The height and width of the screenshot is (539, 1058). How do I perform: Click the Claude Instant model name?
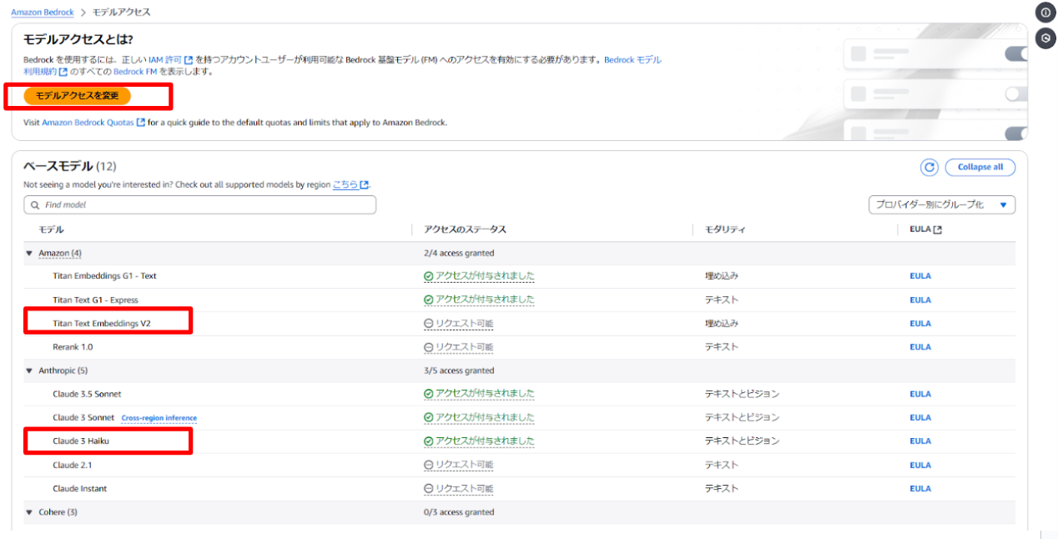click(x=79, y=488)
